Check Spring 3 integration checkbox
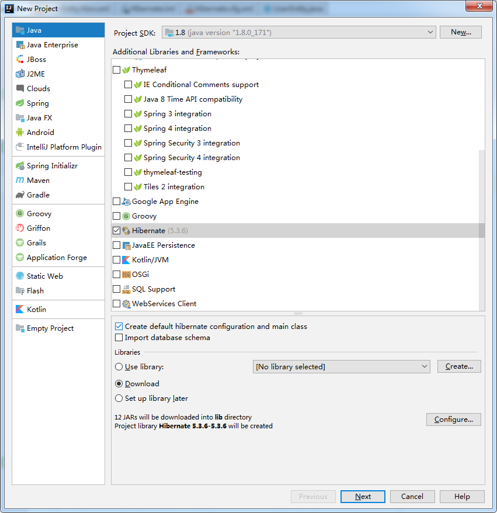Viewport: 497px width, 513px height. [x=128, y=113]
